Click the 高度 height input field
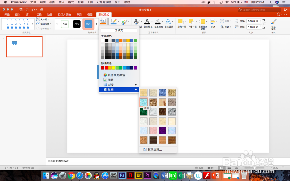 [x=253, y=21]
